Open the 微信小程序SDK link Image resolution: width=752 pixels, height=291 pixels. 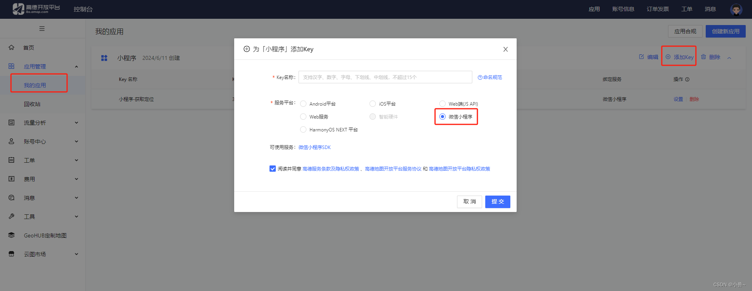click(315, 147)
